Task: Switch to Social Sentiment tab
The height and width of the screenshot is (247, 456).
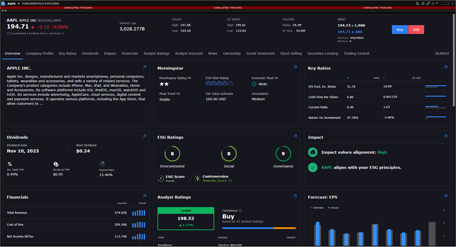Action: [260, 53]
